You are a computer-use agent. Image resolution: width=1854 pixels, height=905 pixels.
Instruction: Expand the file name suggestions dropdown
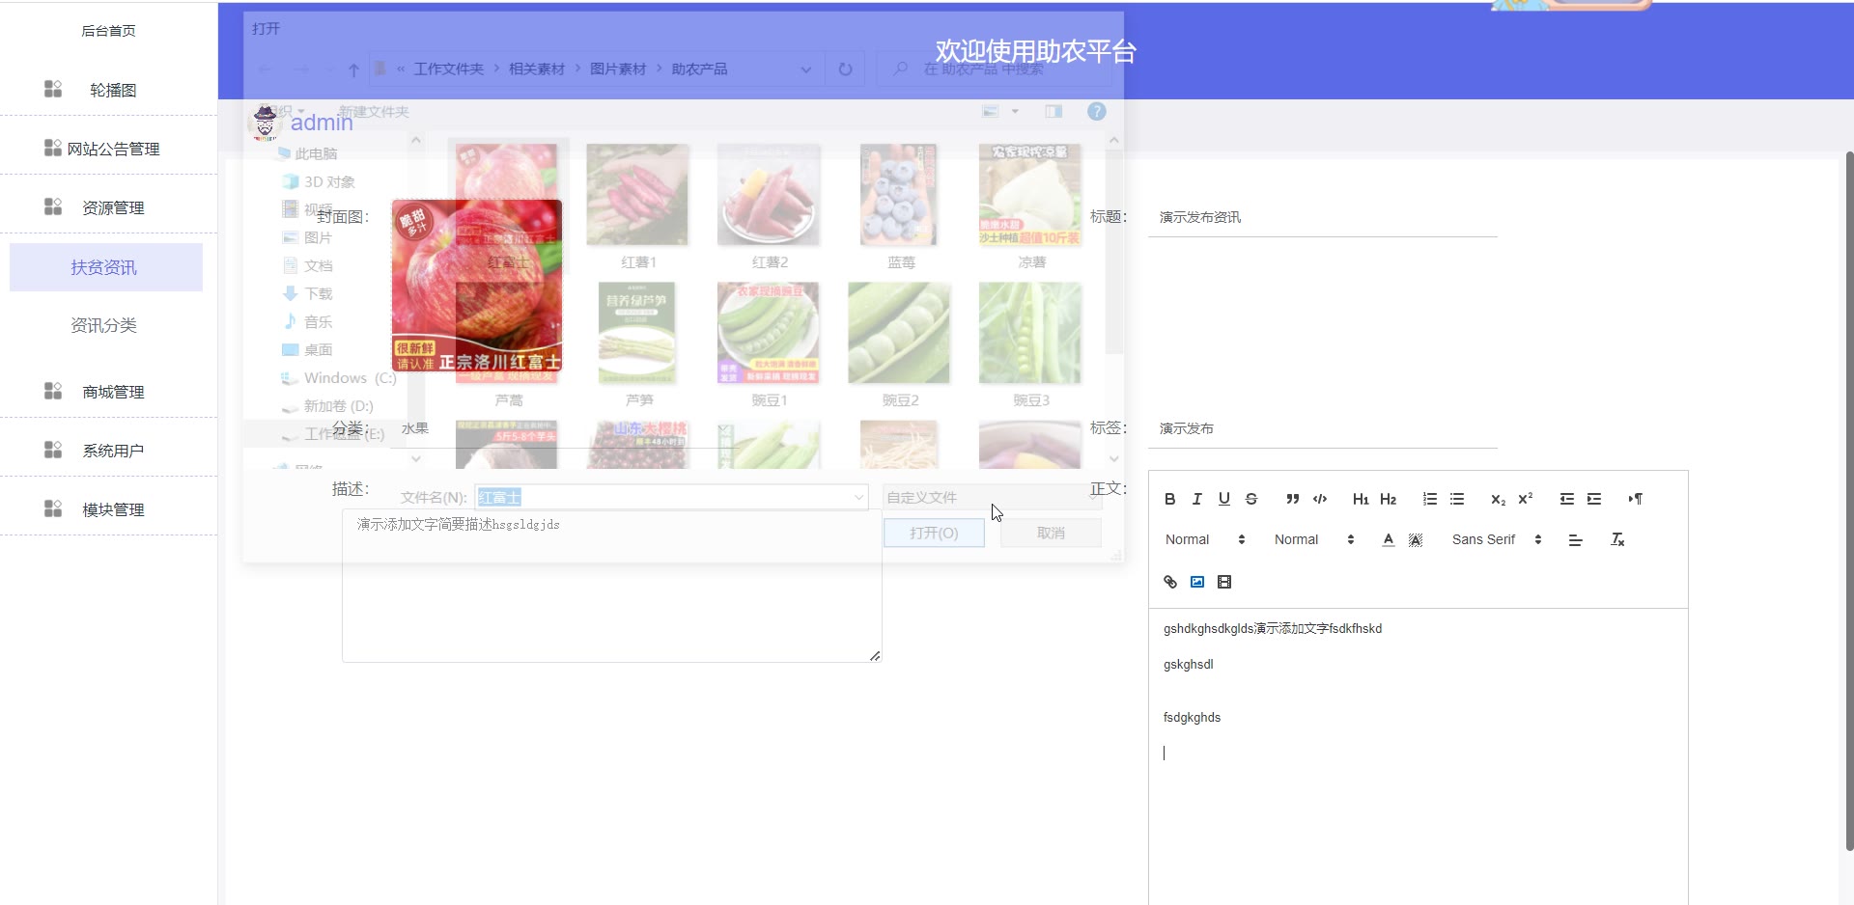[858, 497]
